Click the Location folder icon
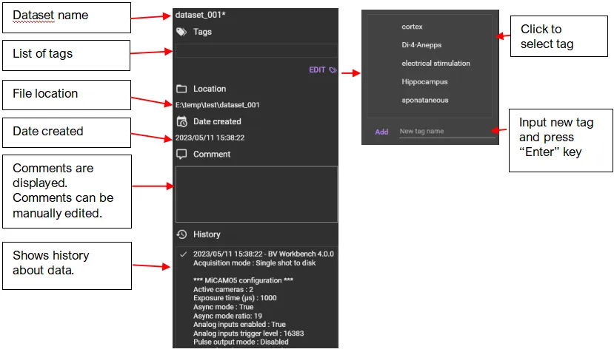This screenshot has height=352, width=614. (x=181, y=89)
